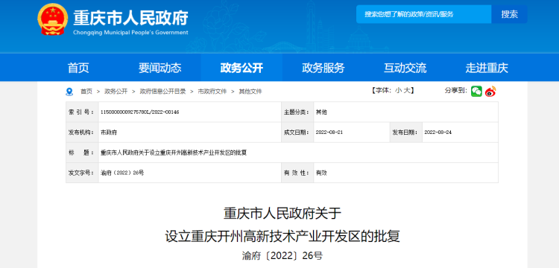The image size is (559, 268).
Task: Share the page to Weibo
Action: tap(490, 91)
